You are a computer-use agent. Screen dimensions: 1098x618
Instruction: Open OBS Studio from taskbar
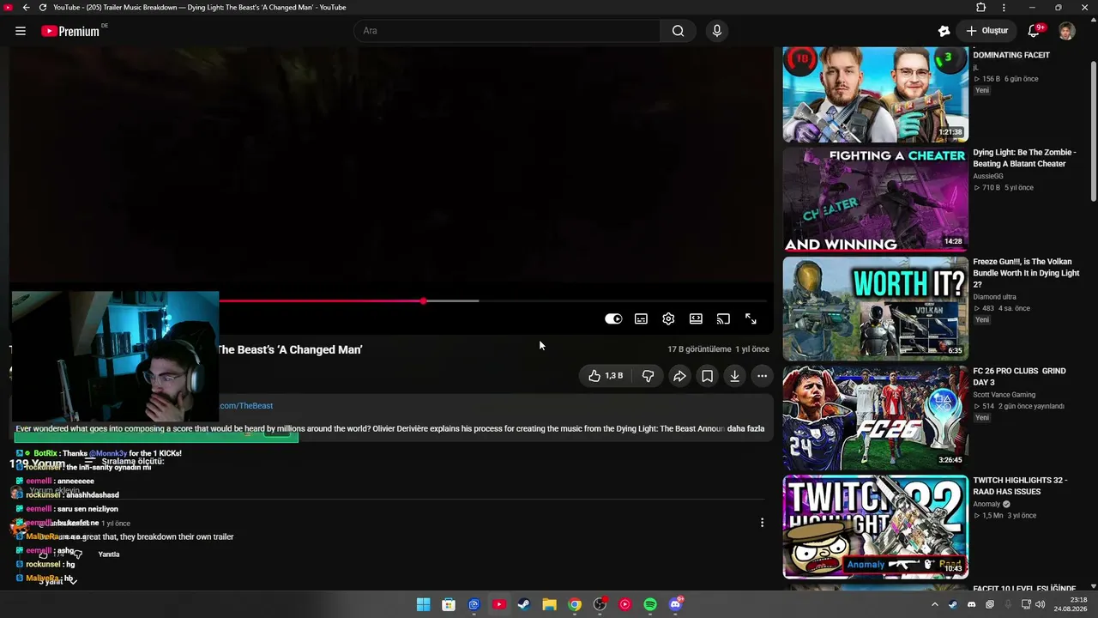(600, 605)
